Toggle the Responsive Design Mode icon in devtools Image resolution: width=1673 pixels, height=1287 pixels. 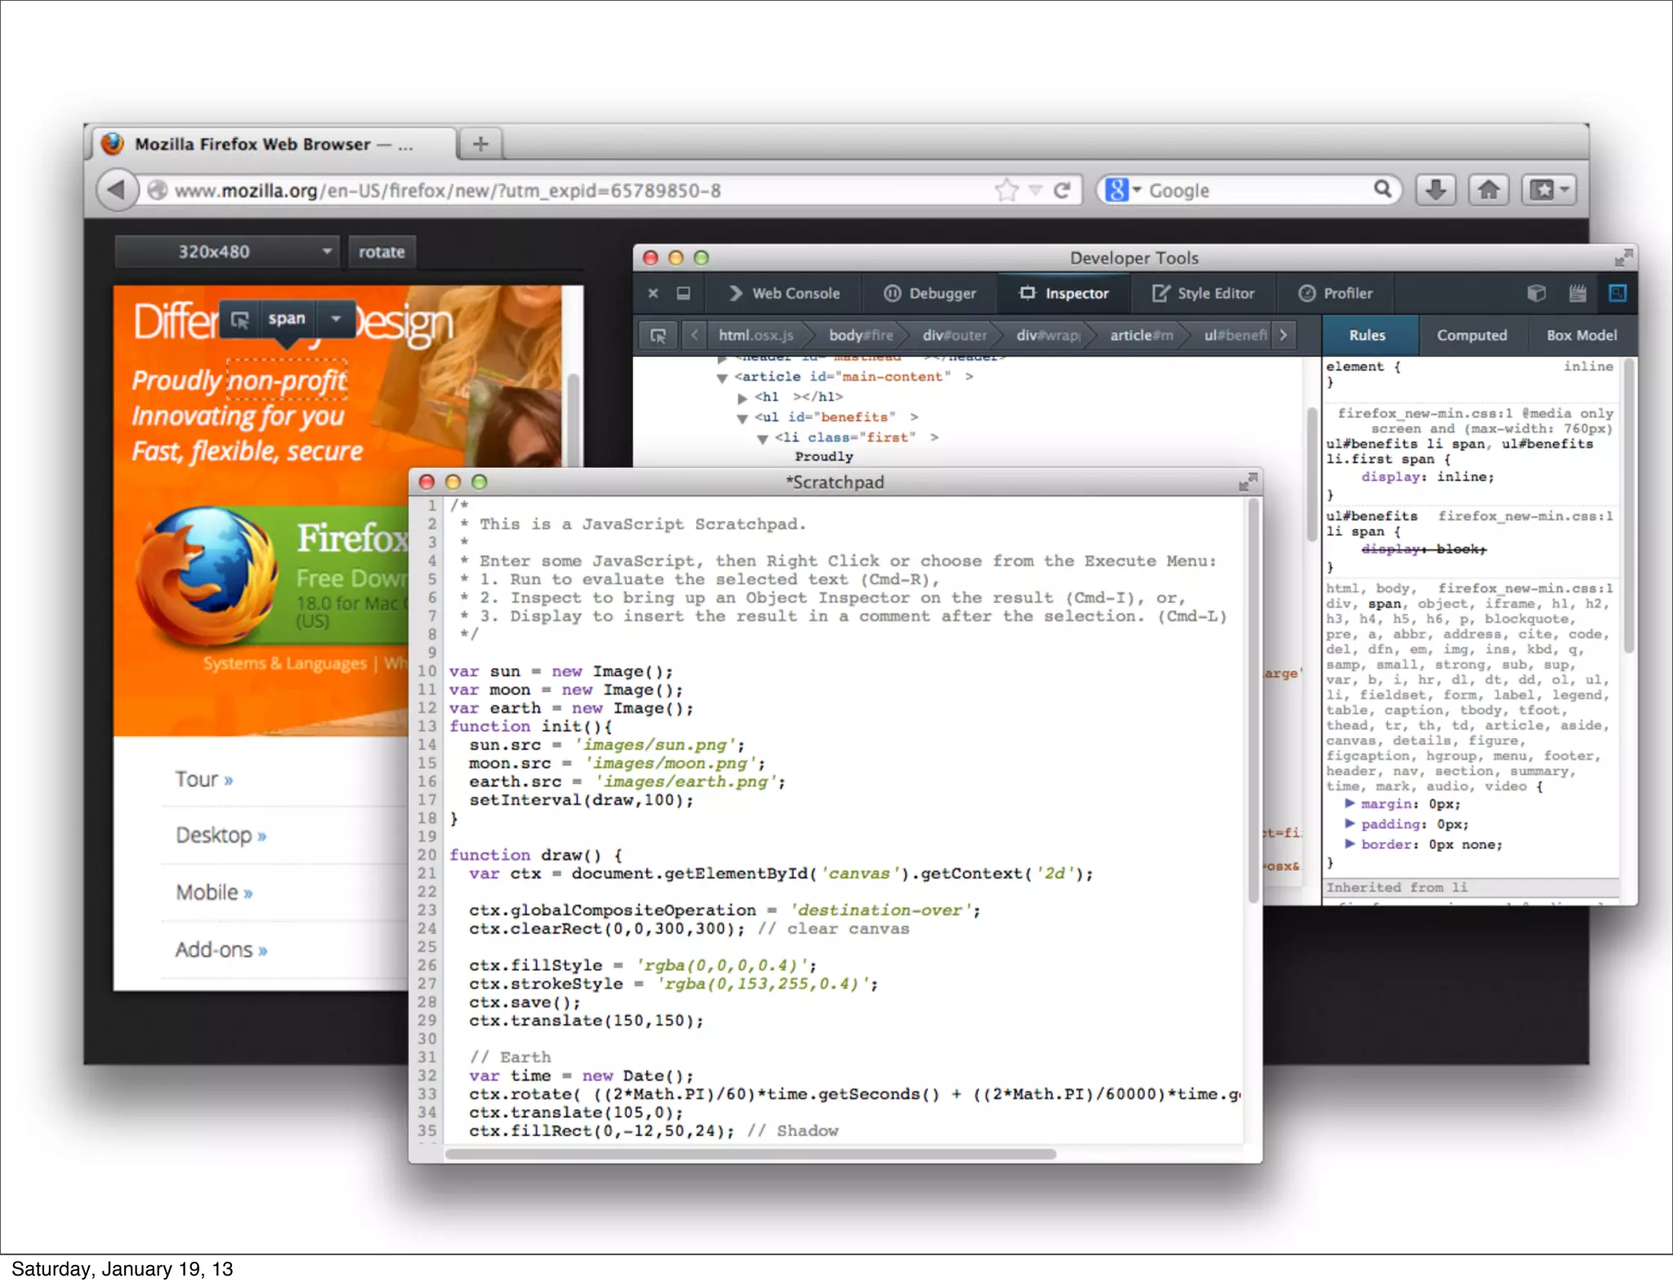point(1617,293)
